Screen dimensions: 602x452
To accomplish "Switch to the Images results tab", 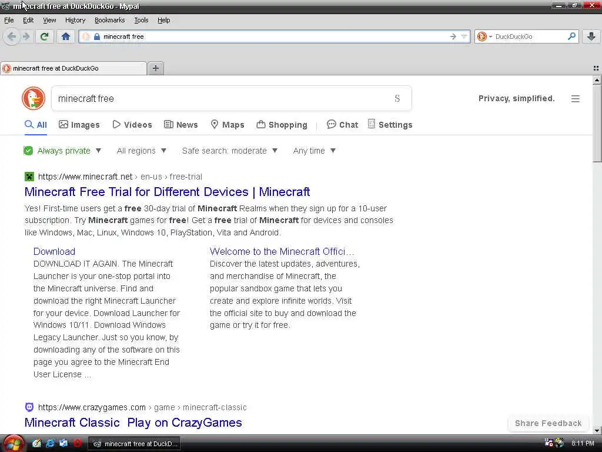I will 79,125.
